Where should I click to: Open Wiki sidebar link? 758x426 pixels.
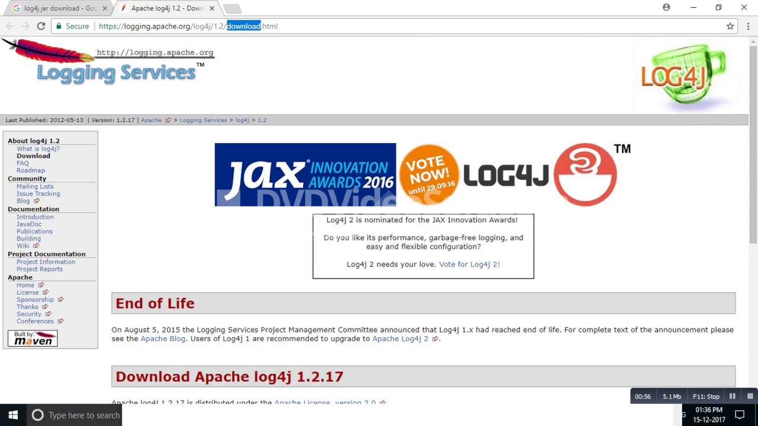23,246
